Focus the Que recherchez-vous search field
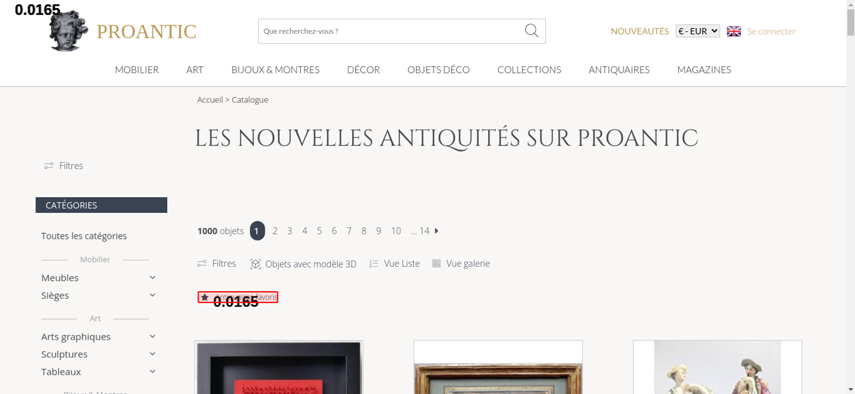855x394 pixels. [x=391, y=31]
